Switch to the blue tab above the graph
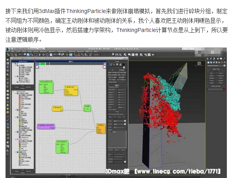This screenshot has height=178, width=232. [x=38, y=64]
